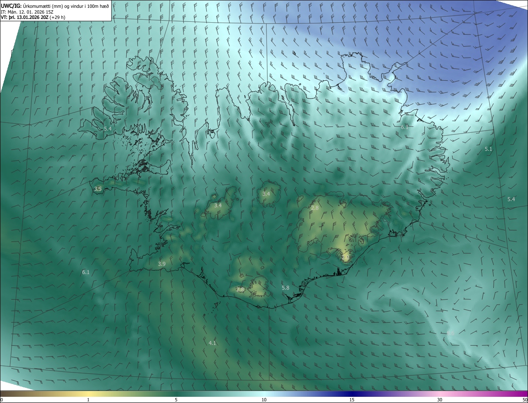Click the 6.1 value label in northeast Iceland

405,127
